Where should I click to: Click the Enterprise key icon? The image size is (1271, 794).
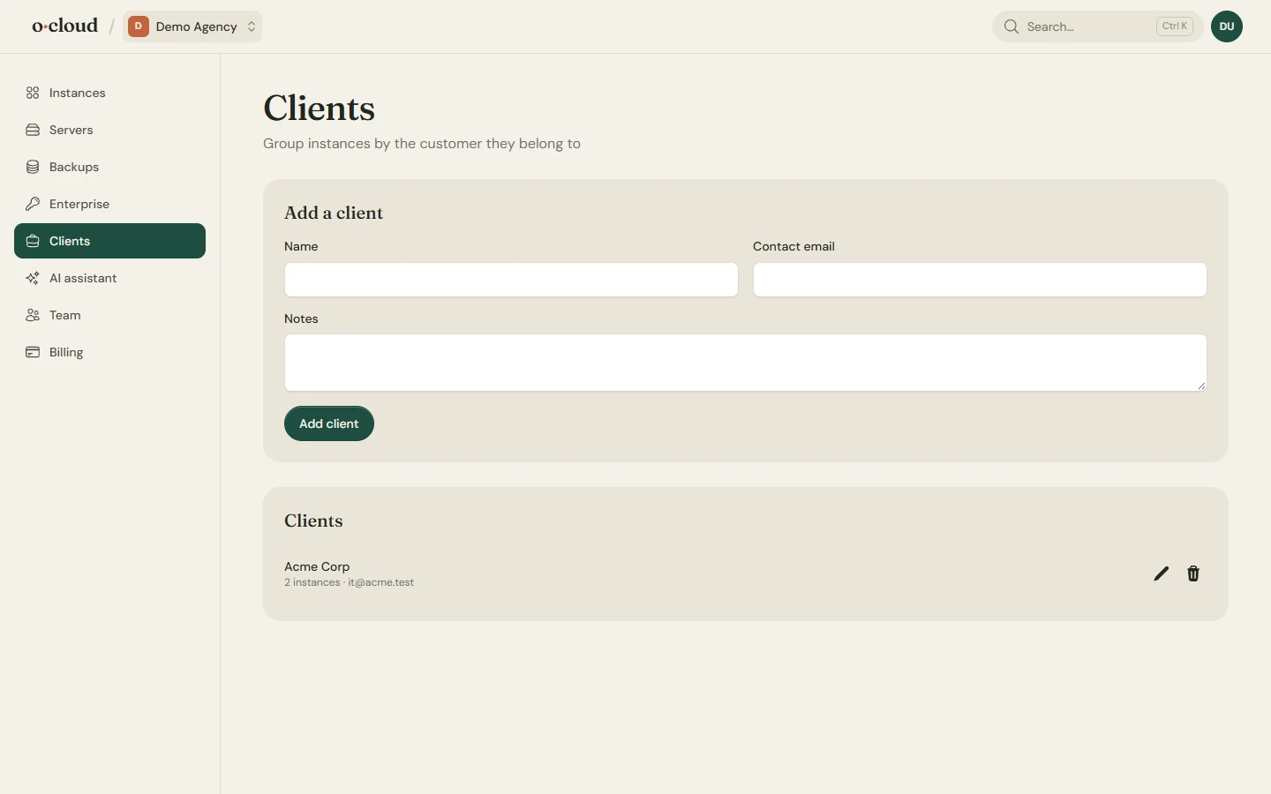(33, 204)
